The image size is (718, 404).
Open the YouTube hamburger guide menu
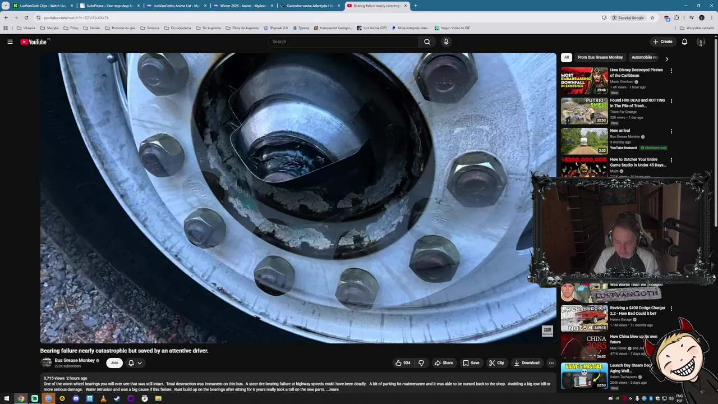(10, 42)
